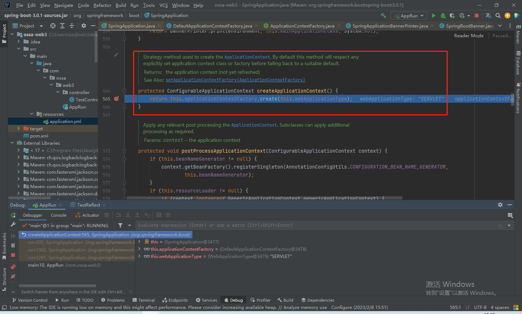Toggle Reader Mode in the editor
This screenshot has width=522, height=314.
pos(469,35)
